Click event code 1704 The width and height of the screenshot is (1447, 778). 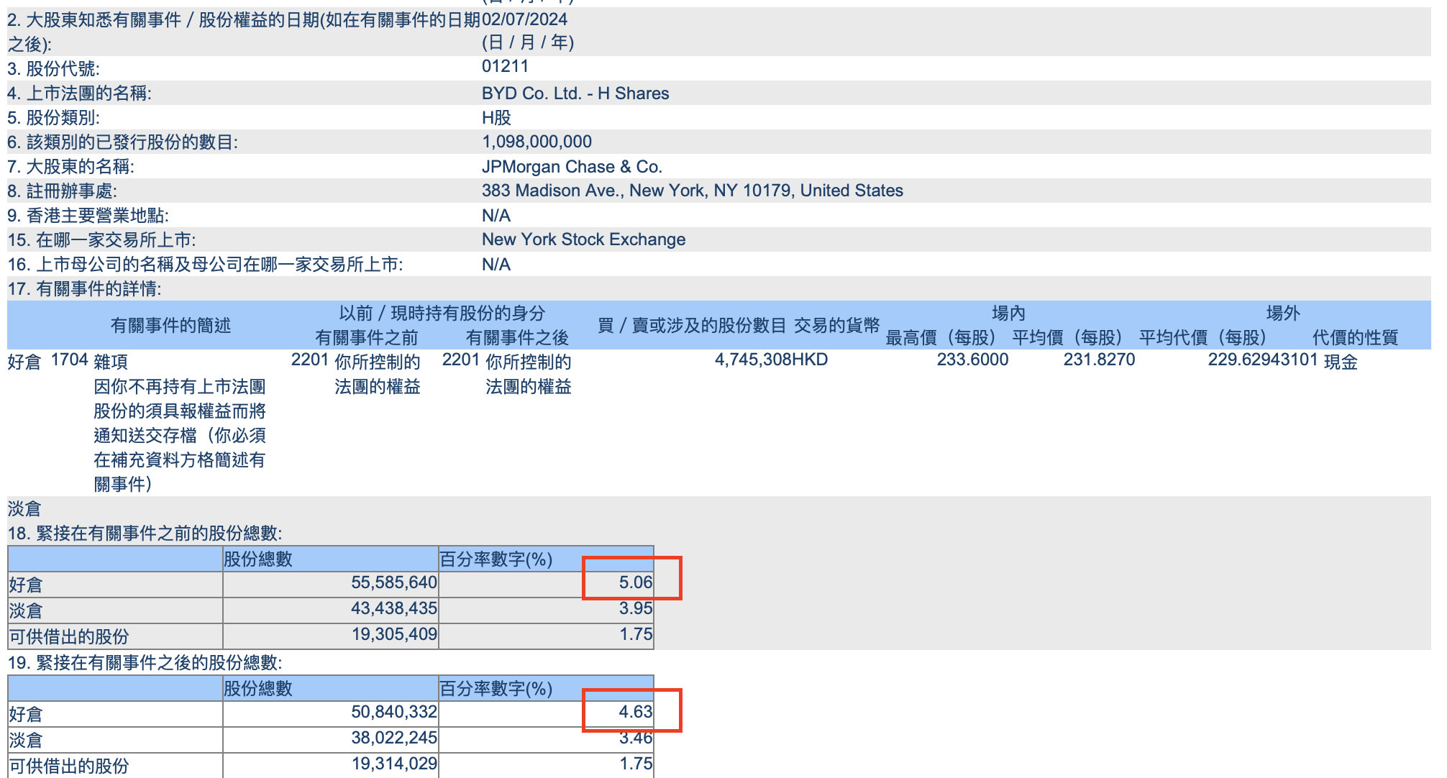point(69,360)
